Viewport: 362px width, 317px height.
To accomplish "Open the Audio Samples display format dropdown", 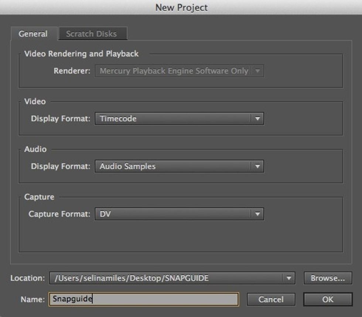I will pyautogui.click(x=173, y=166).
